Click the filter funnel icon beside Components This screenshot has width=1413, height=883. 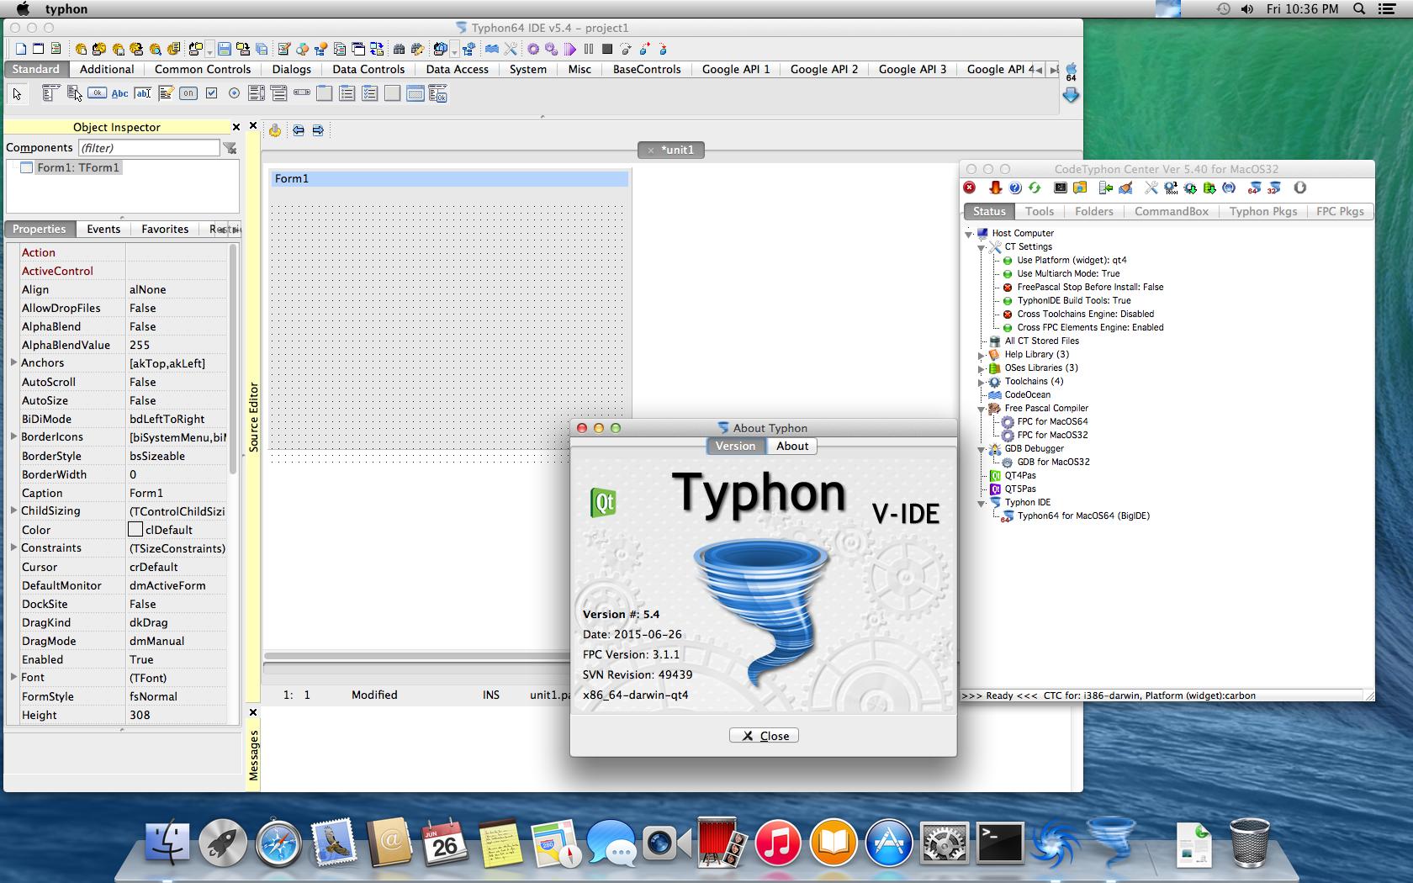[x=230, y=148]
